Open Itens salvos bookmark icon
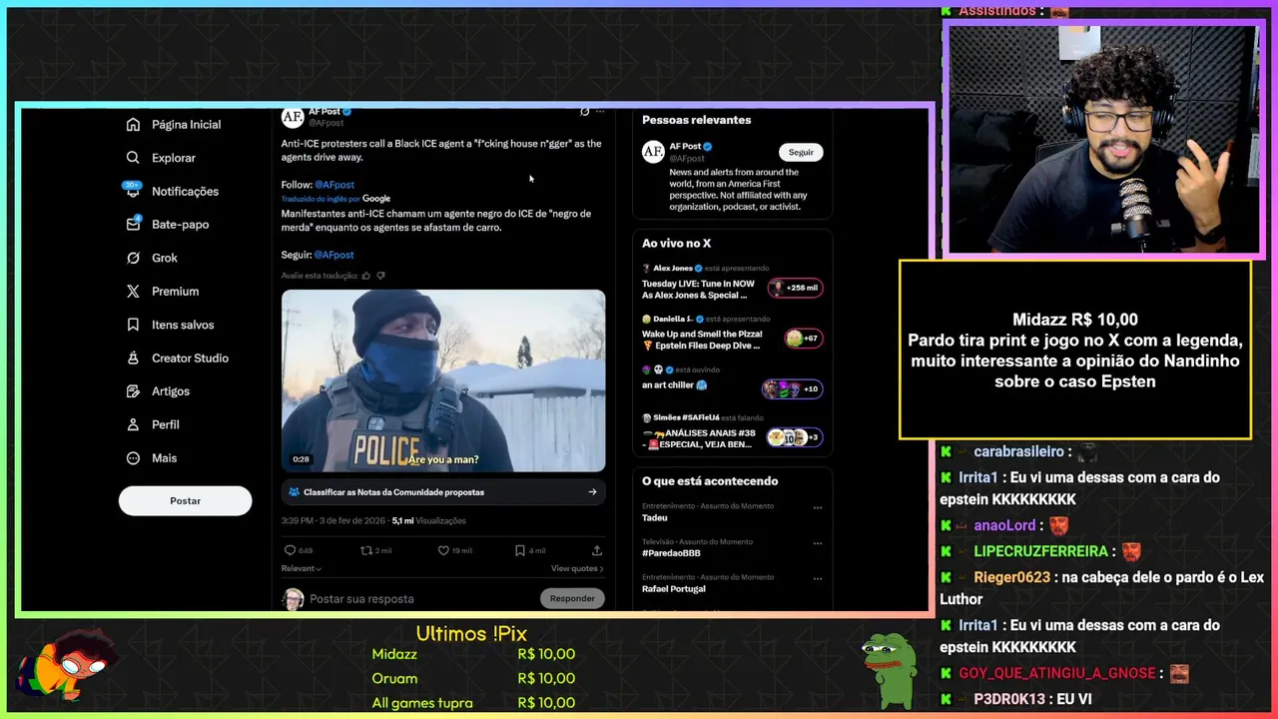 [133, 325]
